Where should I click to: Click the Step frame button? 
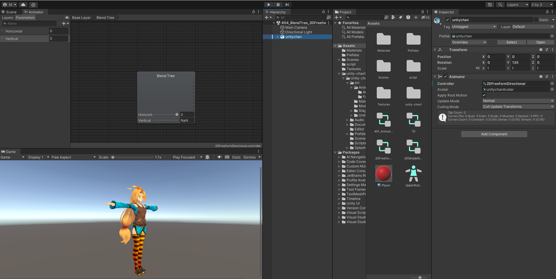(287, 5)
